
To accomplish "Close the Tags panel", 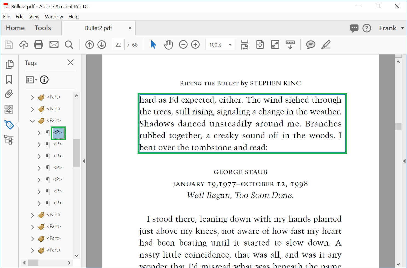I will tap(70, 62).
